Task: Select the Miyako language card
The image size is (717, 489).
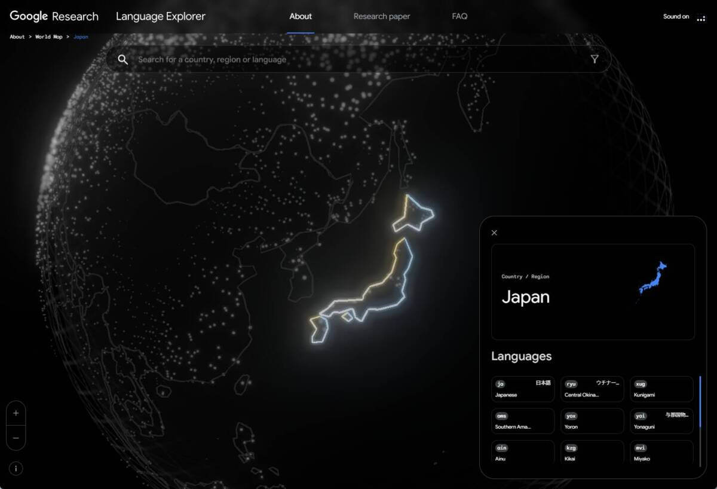Action: (661, 453)
